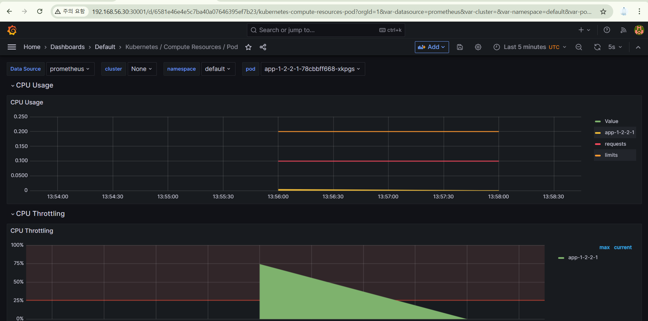This screenshot has width=648, height=321.
Task: Click the Grafana logo icon
Action: coord(12,30)
